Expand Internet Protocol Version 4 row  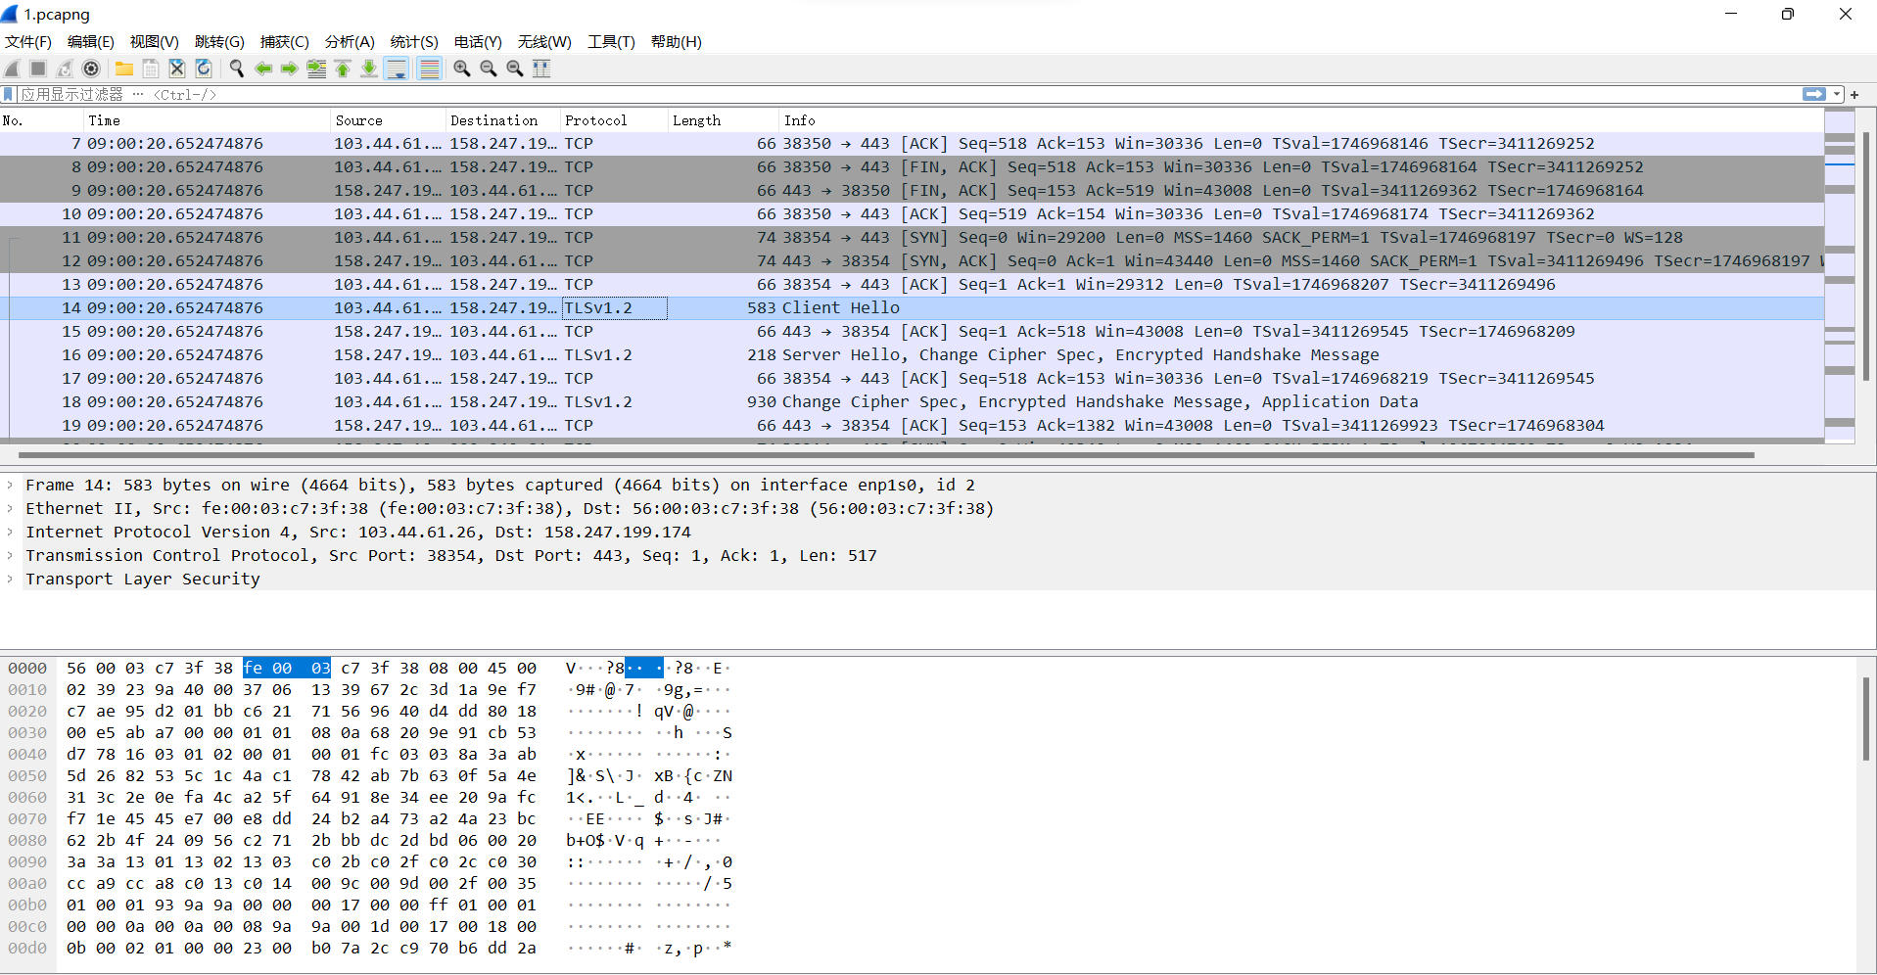coord(10,533)
